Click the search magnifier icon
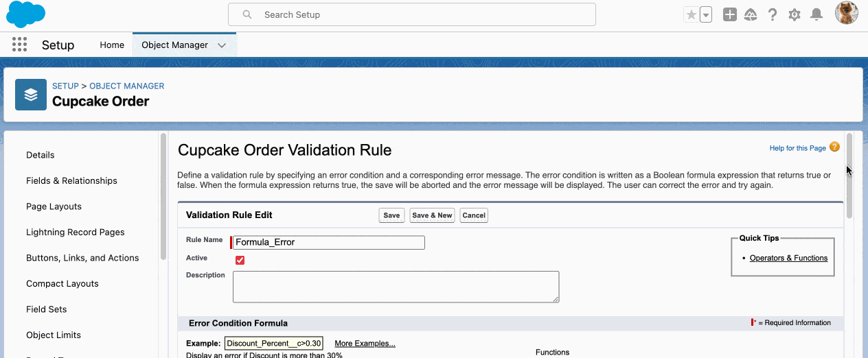This screenshot has width=868, height=358. pos(247,14)
